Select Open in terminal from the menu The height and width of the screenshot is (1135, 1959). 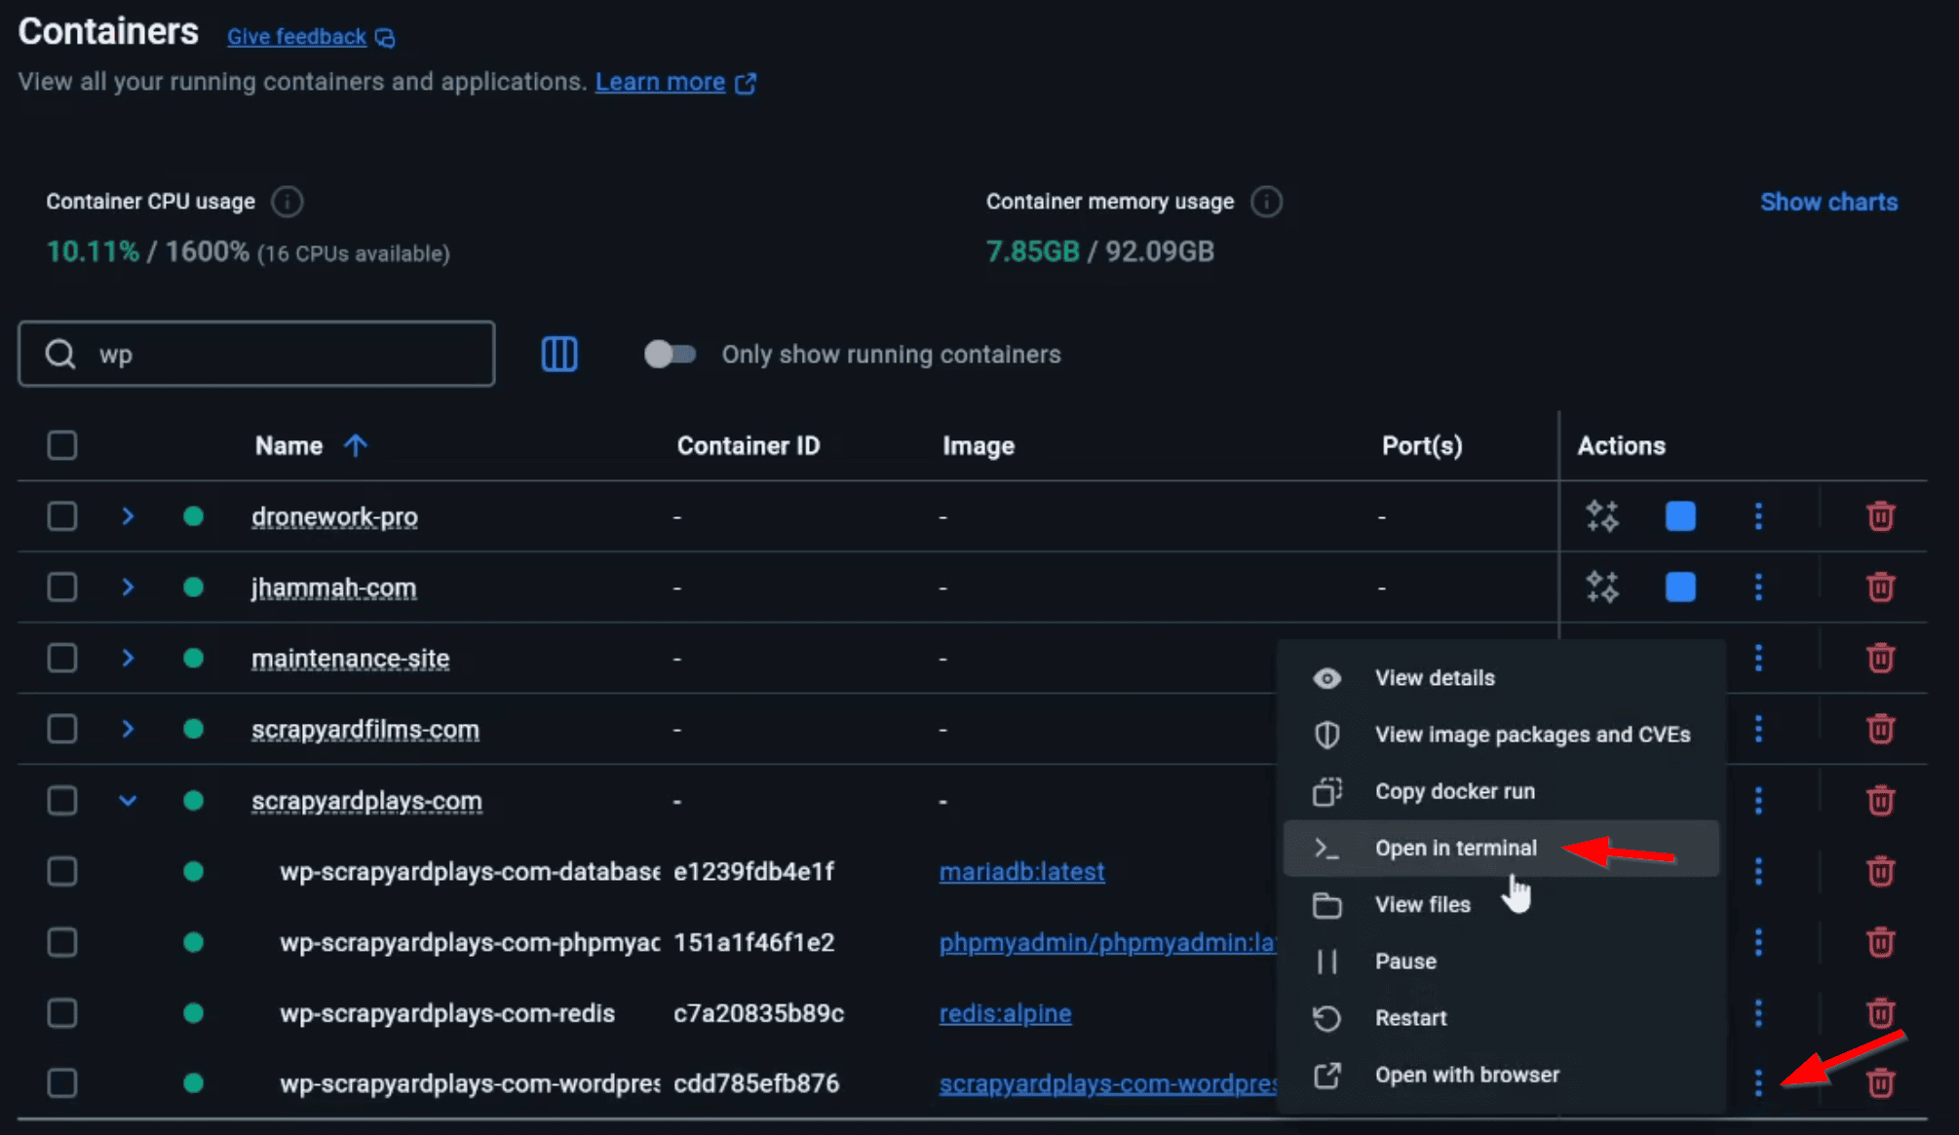pos(1456,848)
